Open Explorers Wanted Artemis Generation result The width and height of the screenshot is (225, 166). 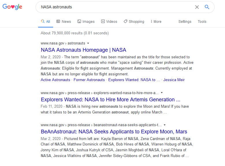coord(110,100)
